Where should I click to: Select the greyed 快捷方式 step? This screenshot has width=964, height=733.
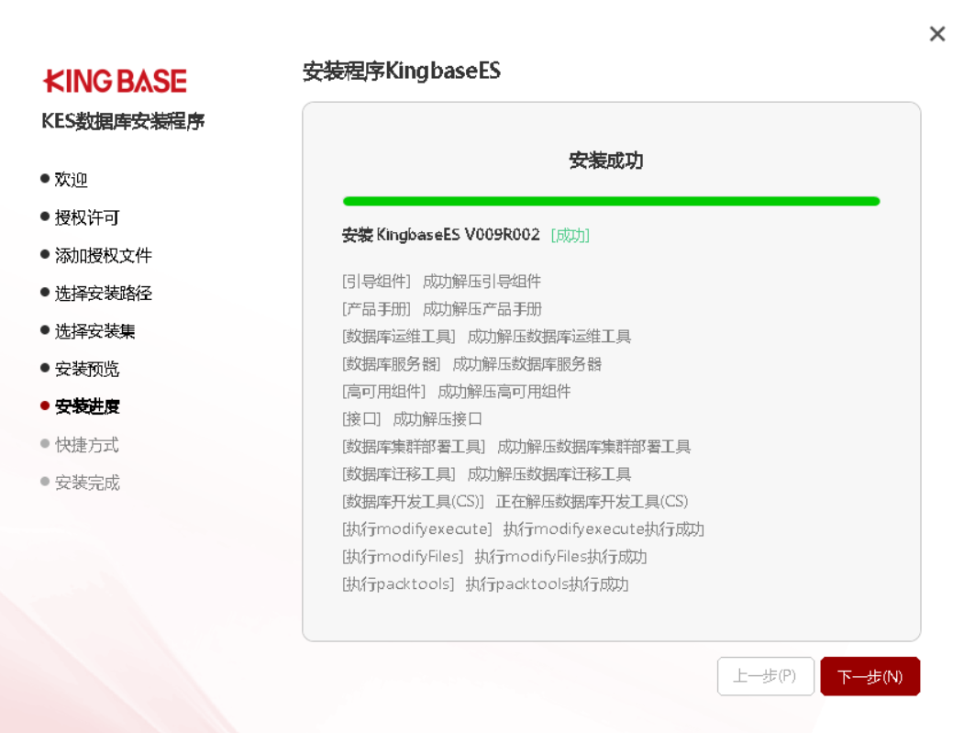pos(87,445)
